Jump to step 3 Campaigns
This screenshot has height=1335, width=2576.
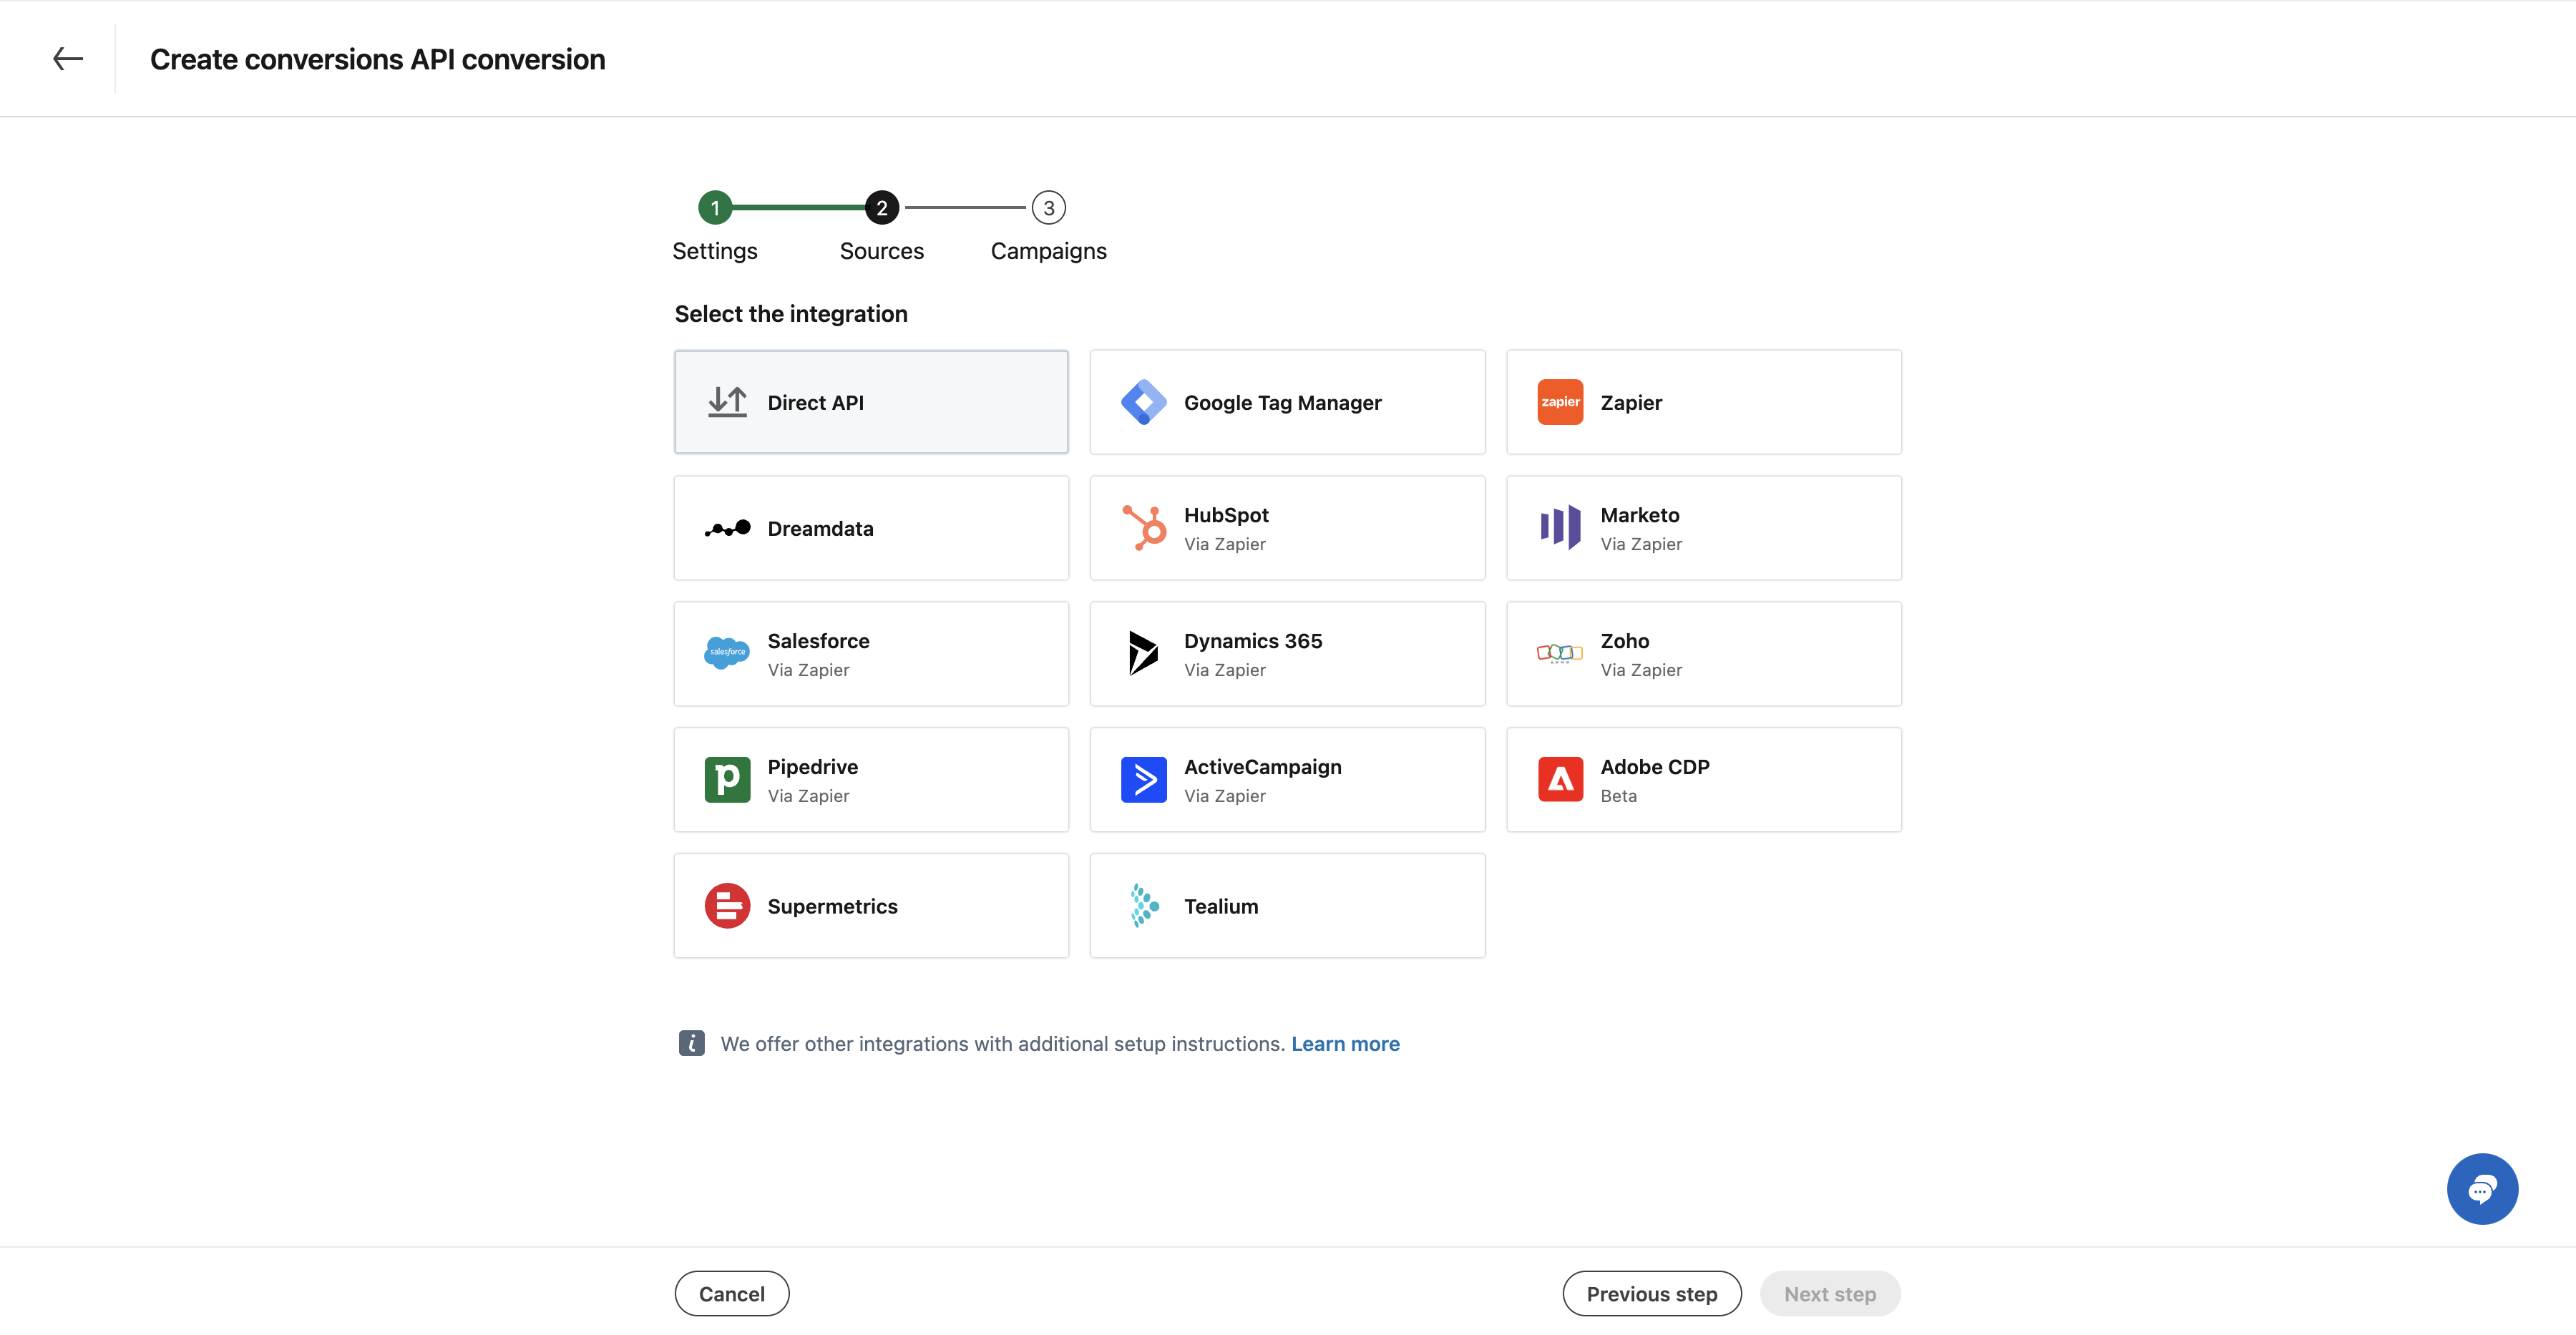[1047, 208]
